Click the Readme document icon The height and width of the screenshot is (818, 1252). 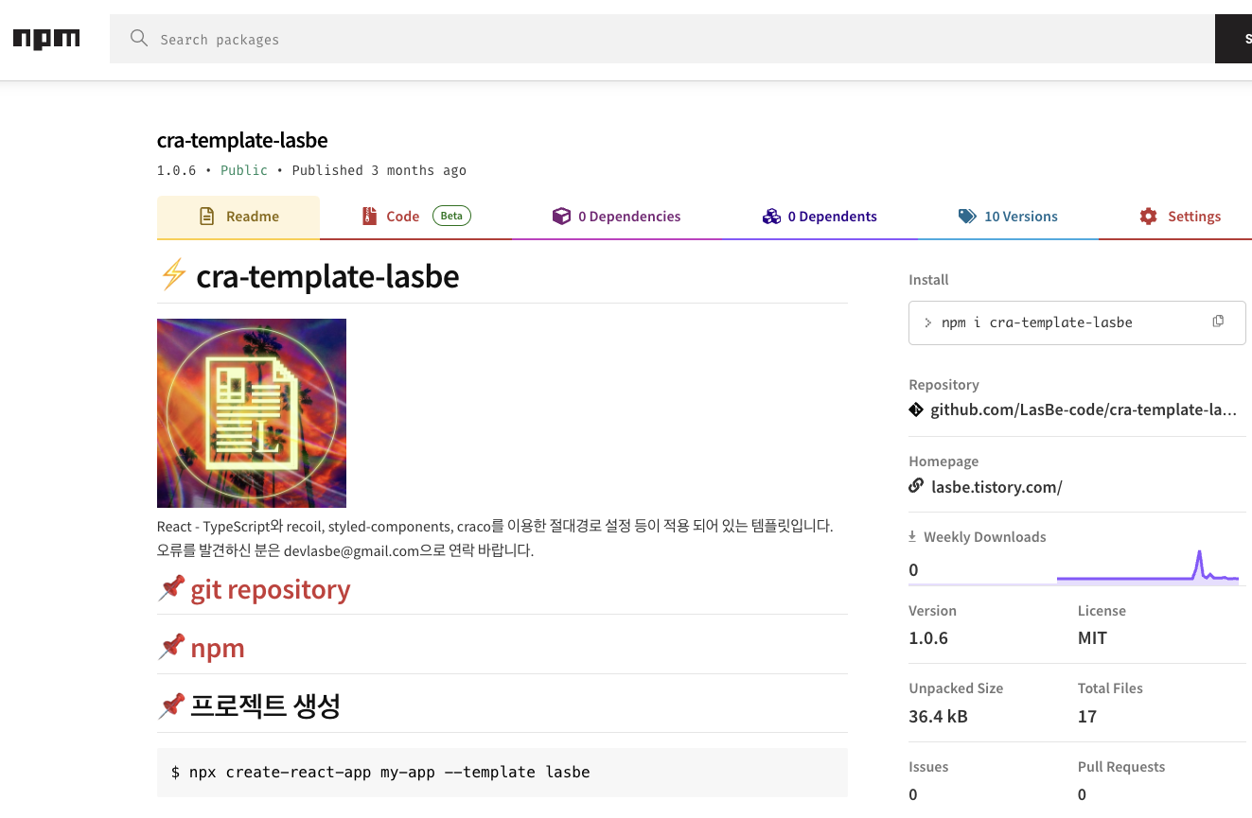(206, 217)
